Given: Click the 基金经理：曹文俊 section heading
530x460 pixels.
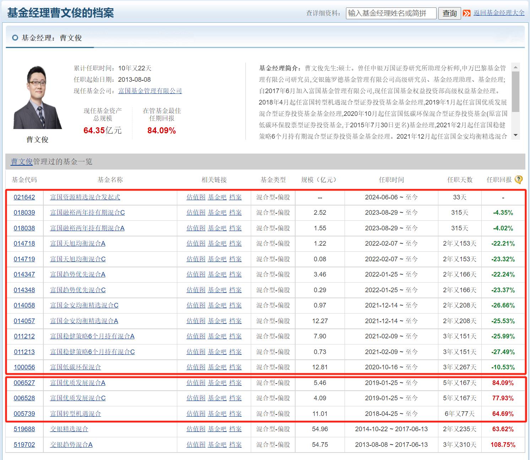Looking at the screenshot, I should (52, 38).
